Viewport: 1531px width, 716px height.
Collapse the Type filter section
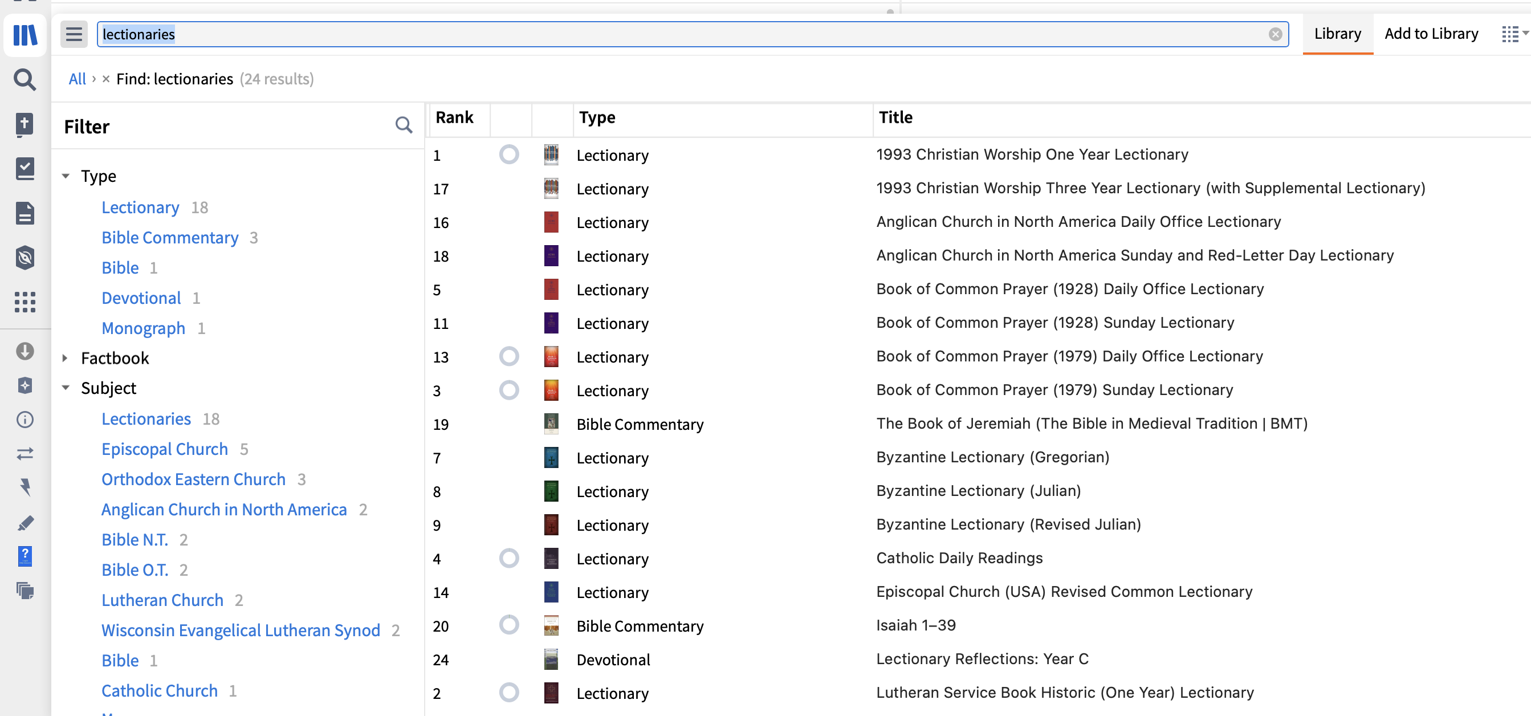pyautogui.click(x=66, y=176)
